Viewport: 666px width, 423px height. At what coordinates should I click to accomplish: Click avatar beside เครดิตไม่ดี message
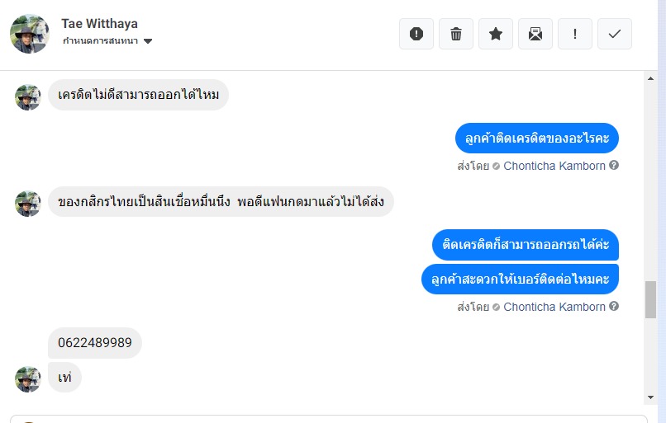[28, 96]
